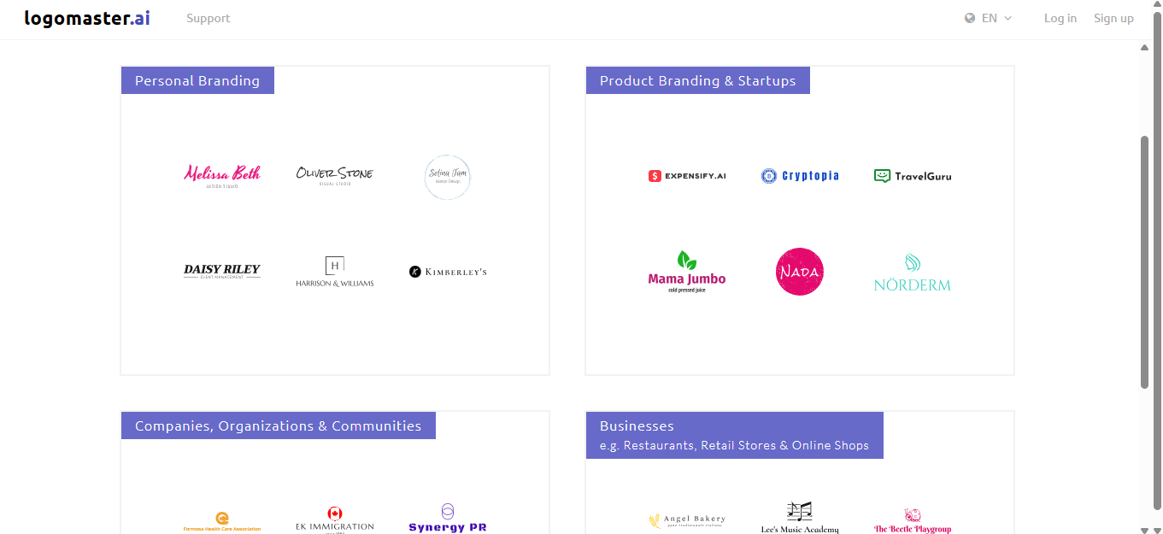1163x534 pixels.
Task: Select the Cryptopia blue circle logo
Action: click(800, 176)
